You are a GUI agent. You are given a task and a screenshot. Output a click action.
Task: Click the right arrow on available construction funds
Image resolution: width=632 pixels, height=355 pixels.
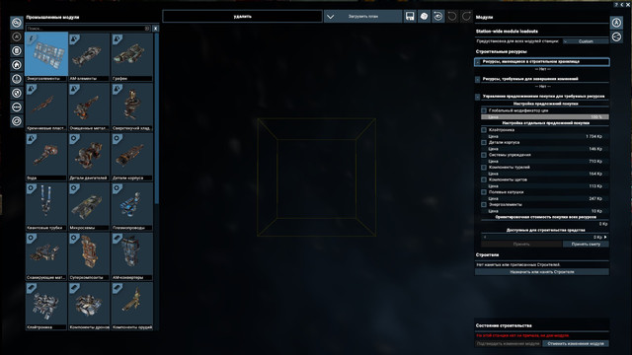[605, 237]
